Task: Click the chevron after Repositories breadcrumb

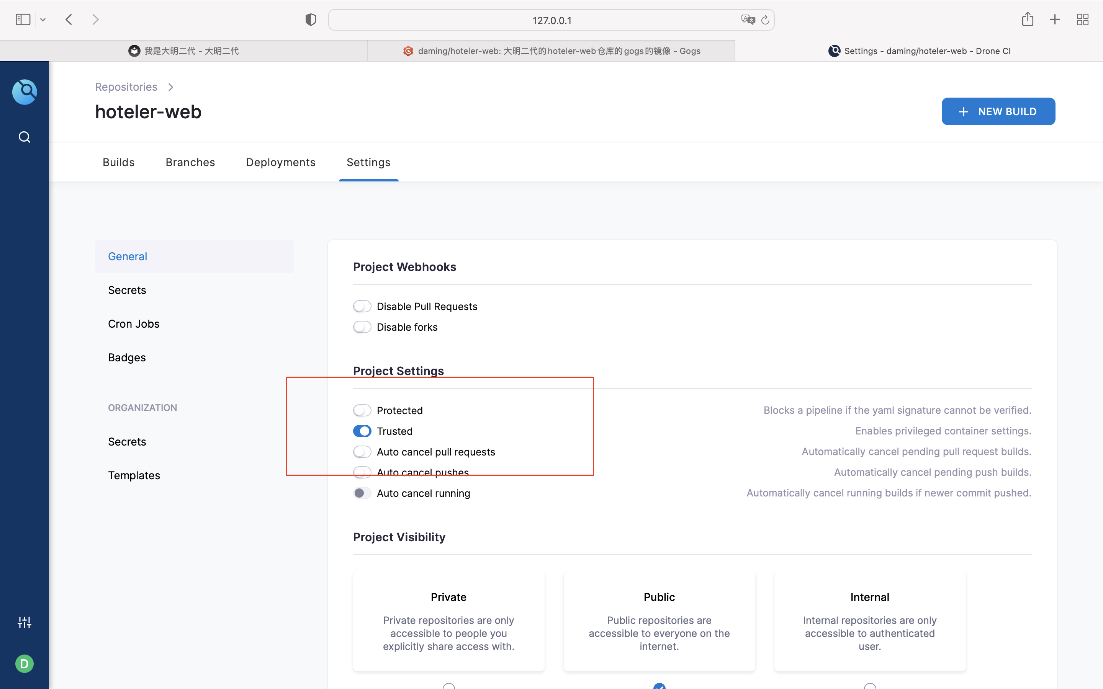Action: tap(170, 87)
